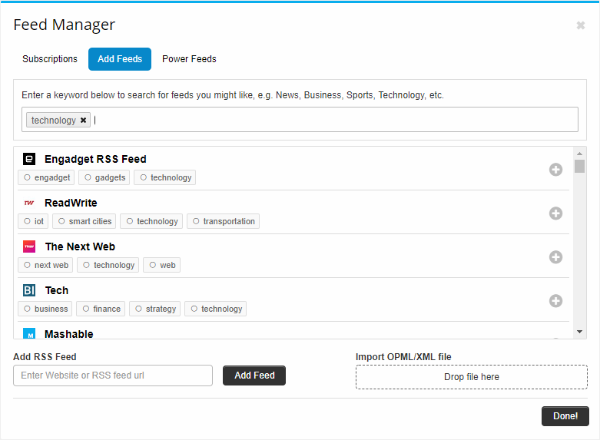
Task: Click the Done! button
Action: [x=565, y=416]
